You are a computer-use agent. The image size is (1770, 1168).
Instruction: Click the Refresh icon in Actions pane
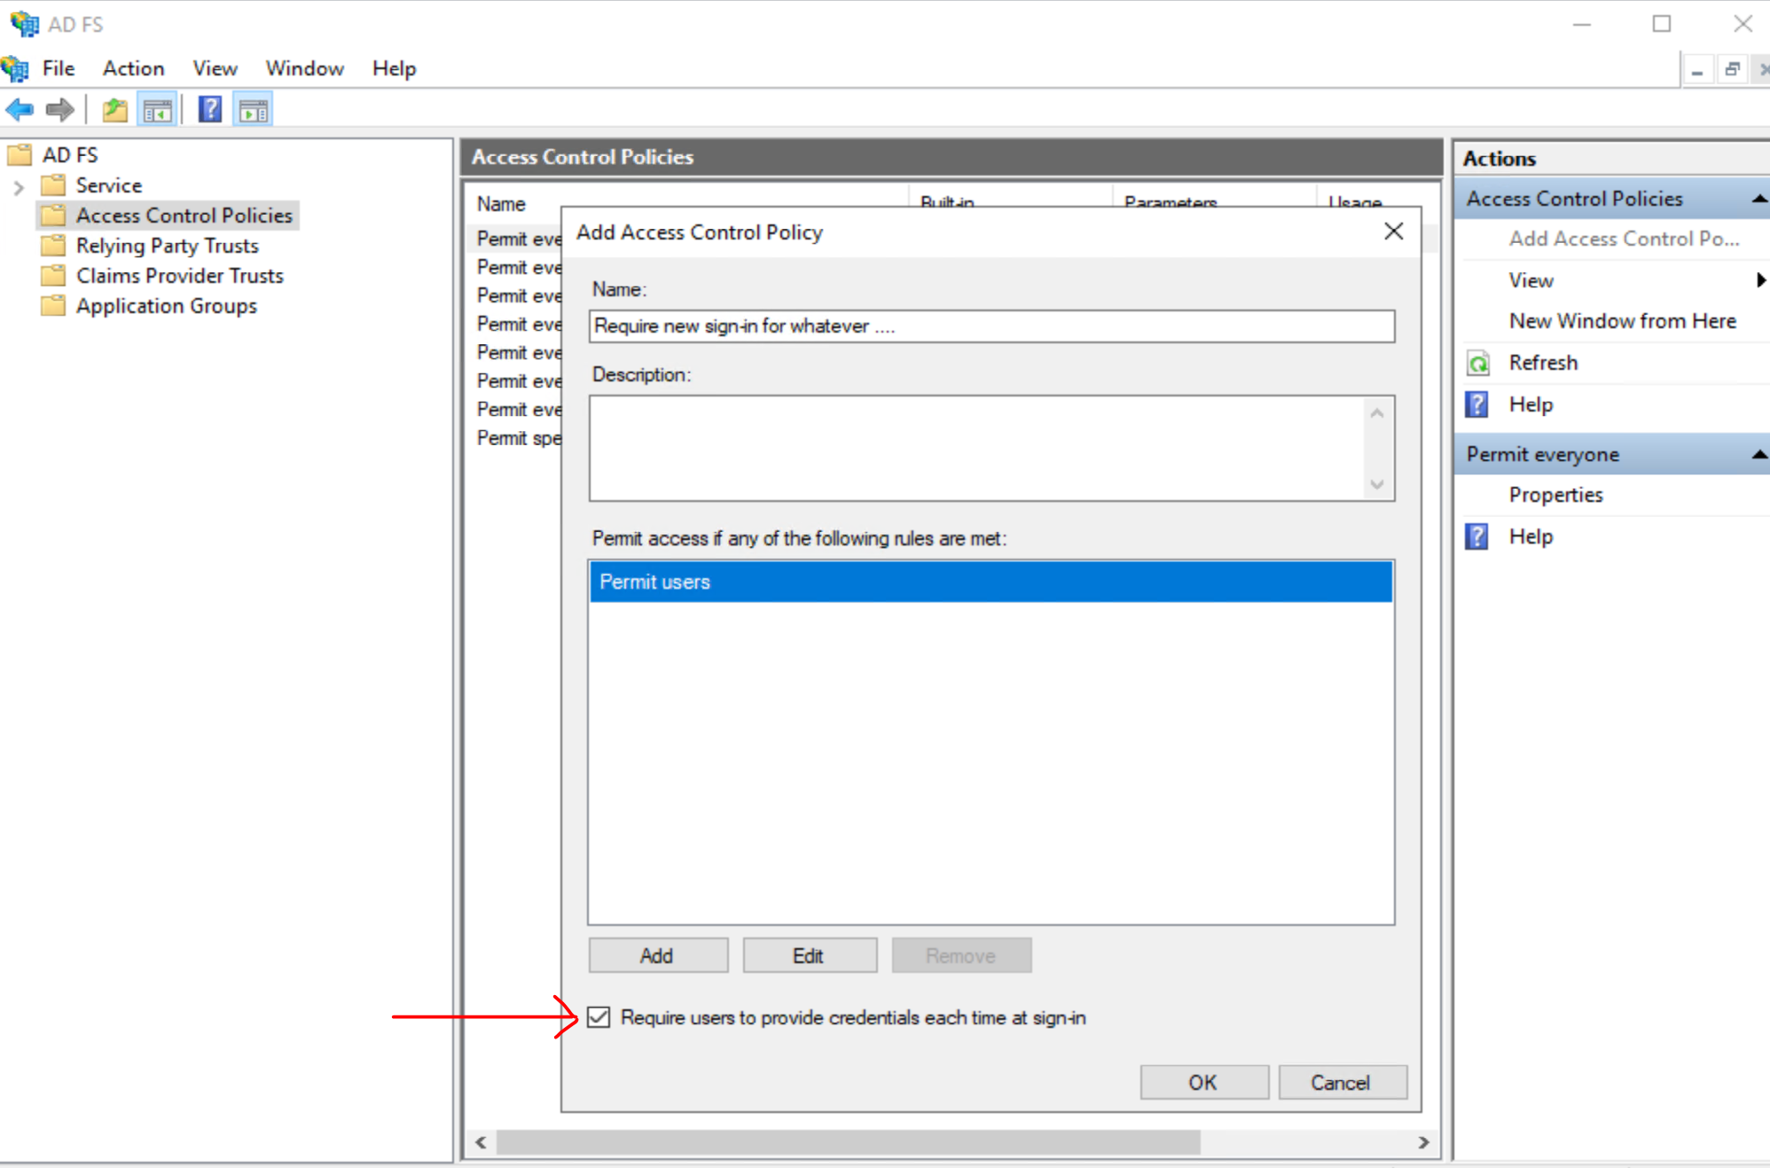[1477, 363]
